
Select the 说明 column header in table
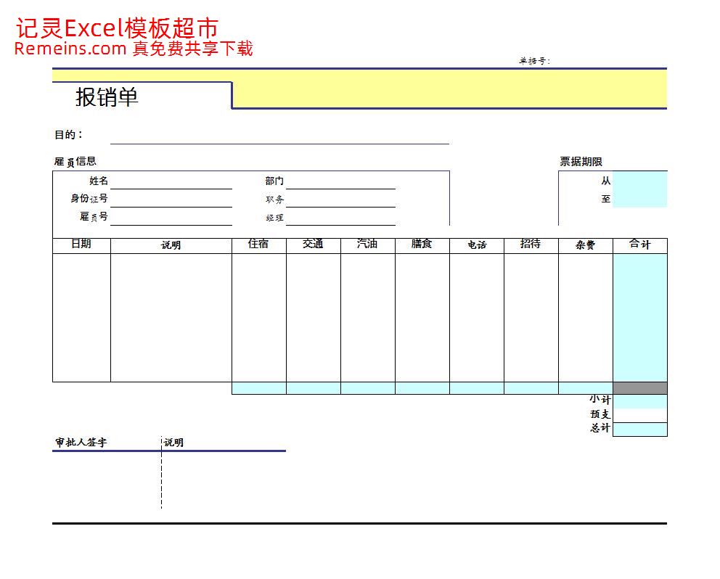[171, 246]
